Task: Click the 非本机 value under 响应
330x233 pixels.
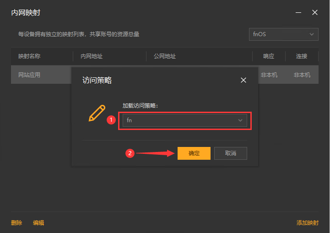Action: pos(269,75)
